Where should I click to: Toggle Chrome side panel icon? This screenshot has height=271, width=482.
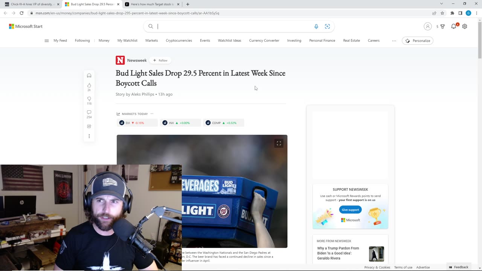(x=460, y=13)
